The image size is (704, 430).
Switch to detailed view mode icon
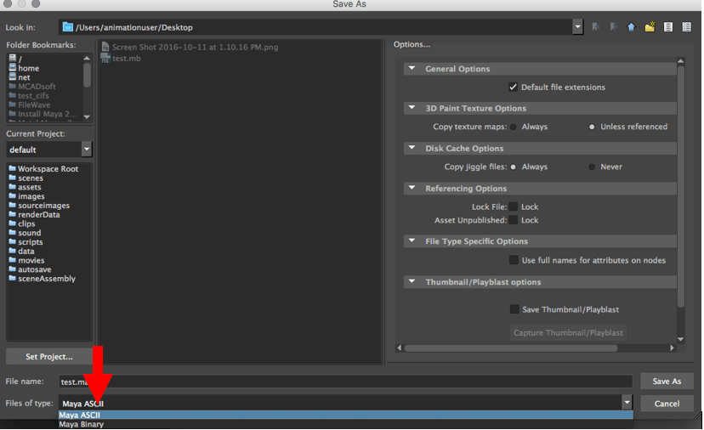pyautogui.click(x=686, y=27)
